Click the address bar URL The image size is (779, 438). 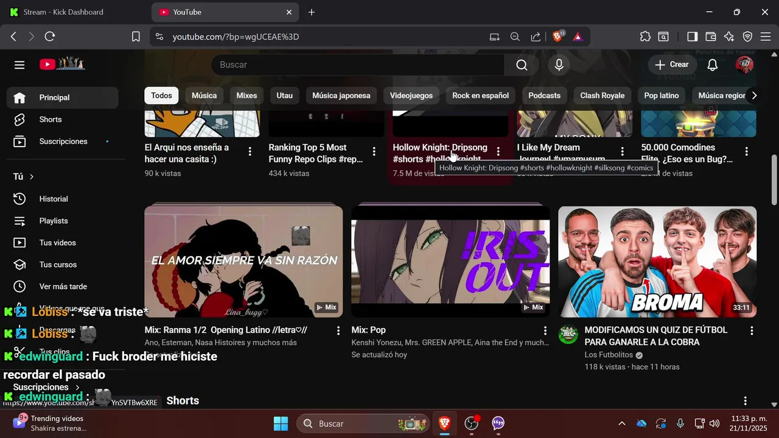coord(236,36)
